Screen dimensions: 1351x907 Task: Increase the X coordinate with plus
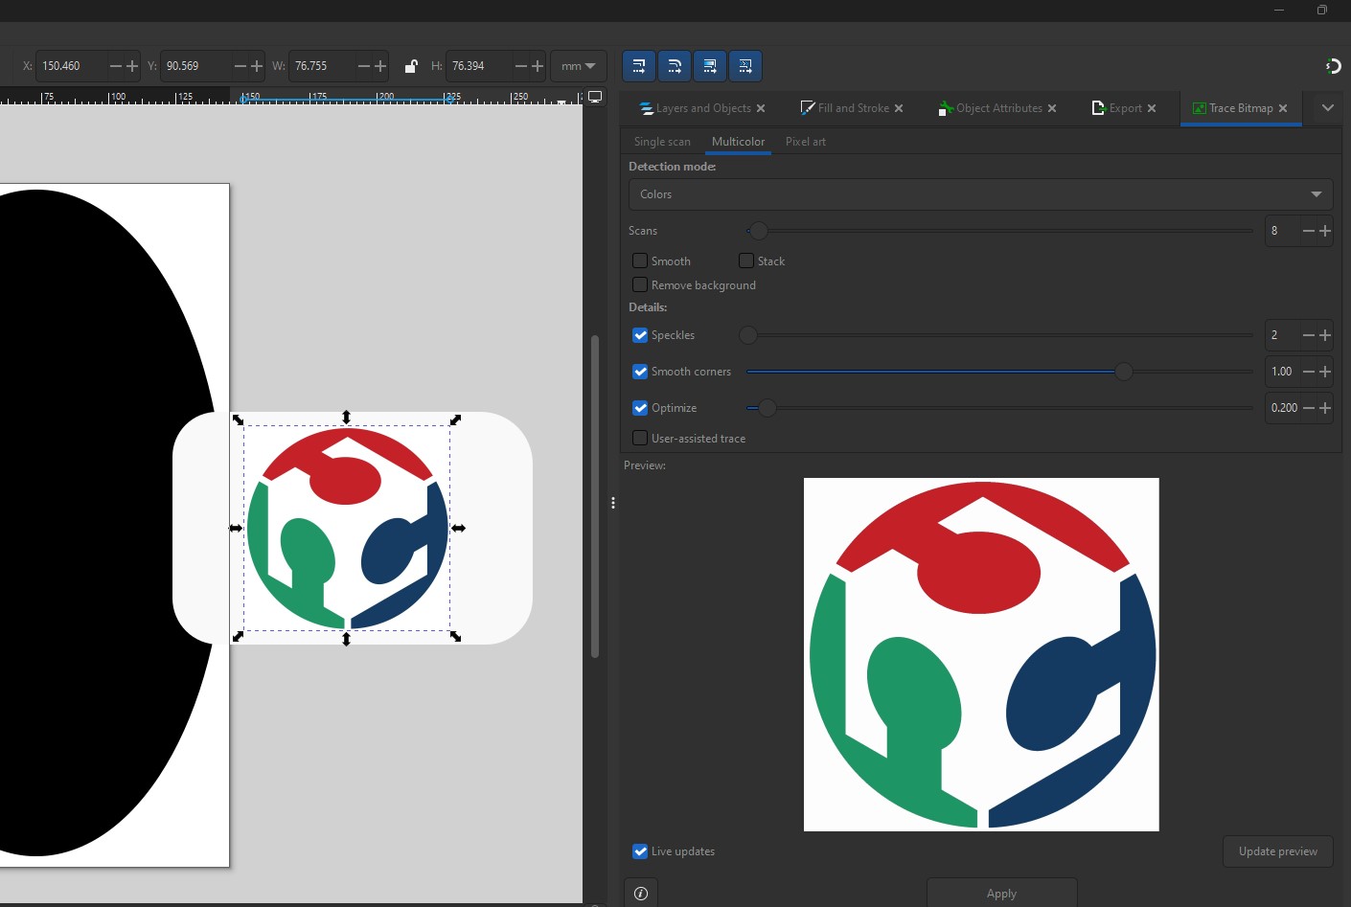click(132, 66)
